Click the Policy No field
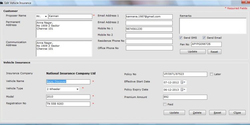Image resolution: width=250 pixels, height=125 pixels. [x=185, y=74]
